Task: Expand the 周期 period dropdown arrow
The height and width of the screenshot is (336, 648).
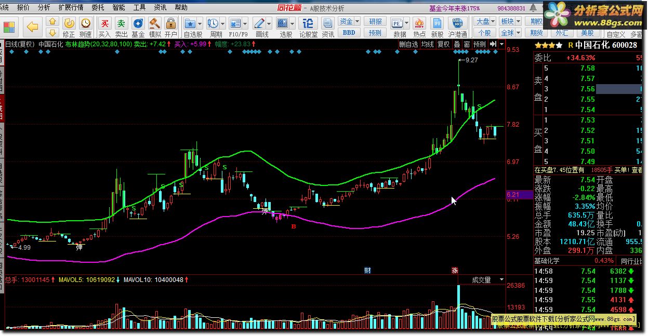Action: click(222, 23)
